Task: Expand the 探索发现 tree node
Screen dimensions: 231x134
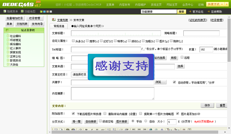Action: (8, 52)
